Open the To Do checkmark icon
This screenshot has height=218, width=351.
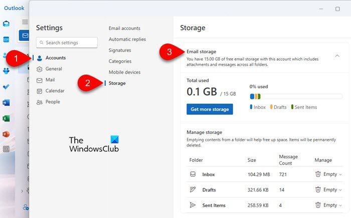[6, 87]
